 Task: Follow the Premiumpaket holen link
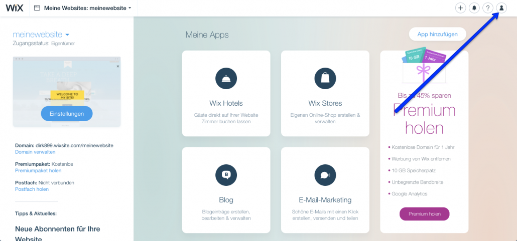pos(38,170)
